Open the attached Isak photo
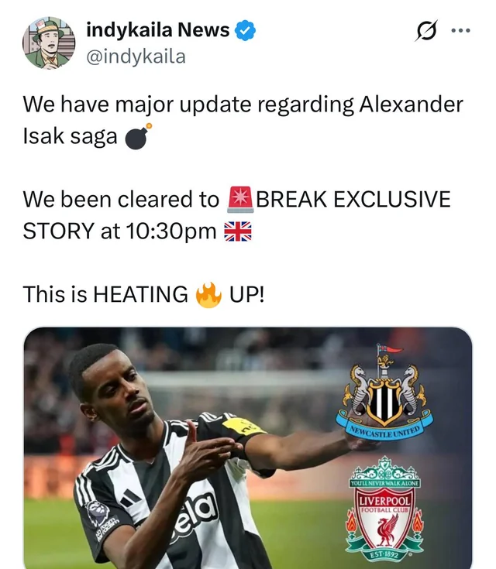The height and width of the screenshot is (569, 496). coord(248,447)
